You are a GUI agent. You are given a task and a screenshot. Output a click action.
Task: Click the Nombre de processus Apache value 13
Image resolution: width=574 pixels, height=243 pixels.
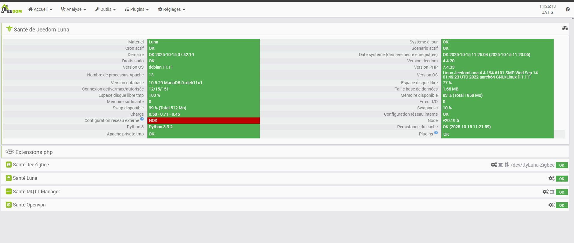point(151,75)
